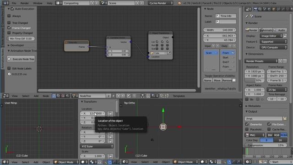Open the World properties tab icon
293x165 pixels.
(x=269, y=9)
